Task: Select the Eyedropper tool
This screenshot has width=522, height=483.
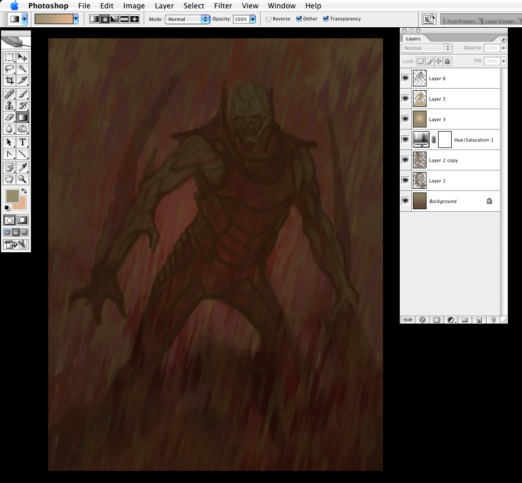Action: [23, 167]
